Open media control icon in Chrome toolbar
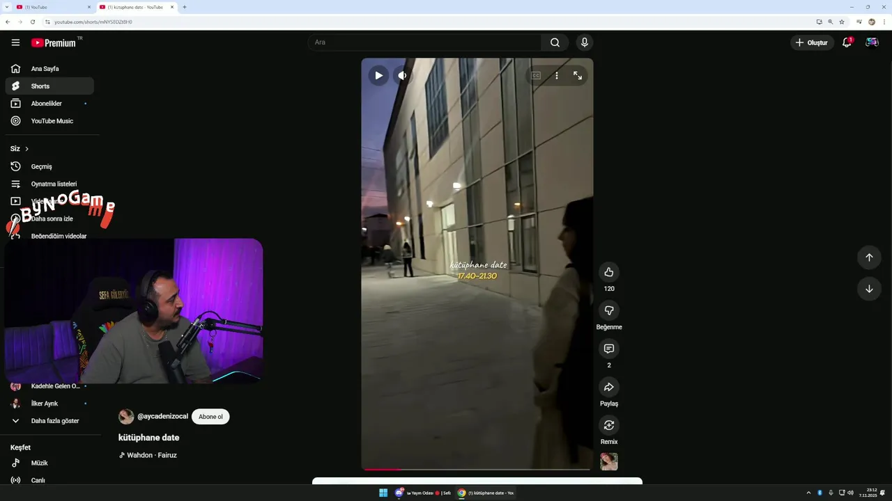 click(859, 22)
